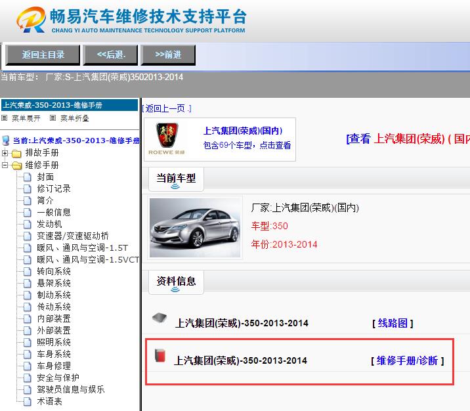Select the 照明系统 tree entry text
The image size is (470, 411).
54,342
